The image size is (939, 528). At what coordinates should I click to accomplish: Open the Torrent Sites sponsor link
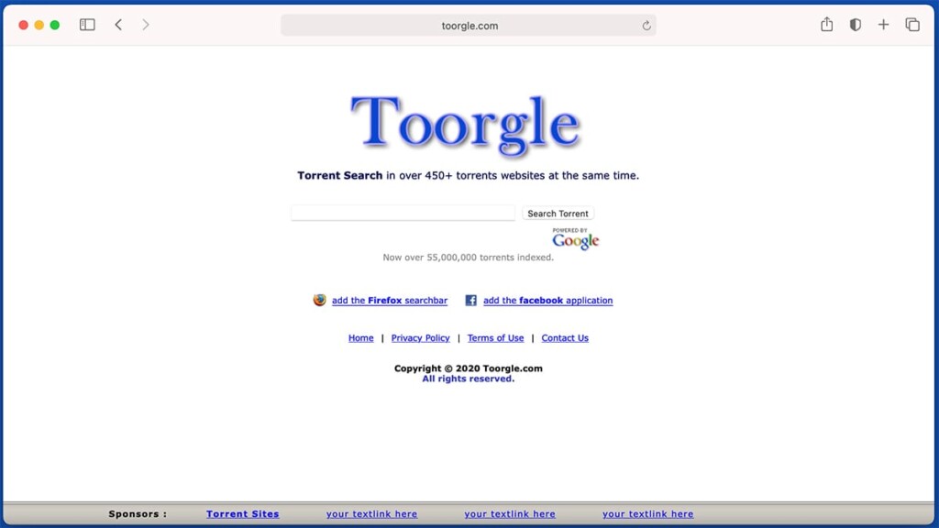tap(242, 514)
